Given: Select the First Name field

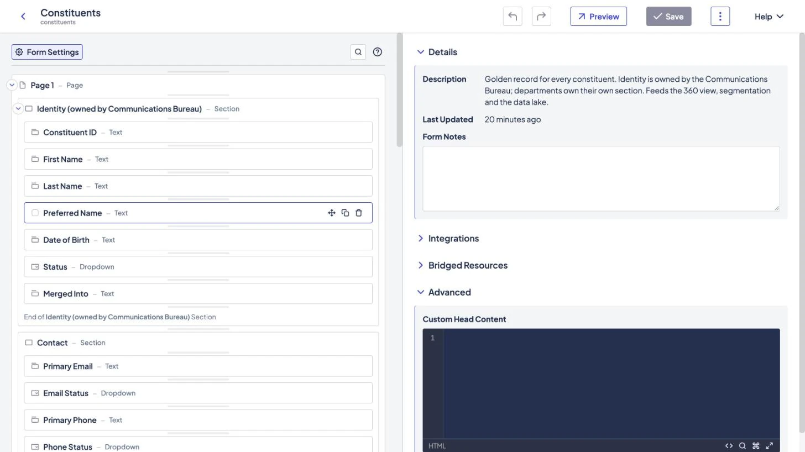Looking at the screenshot, I should pos(198,159).
